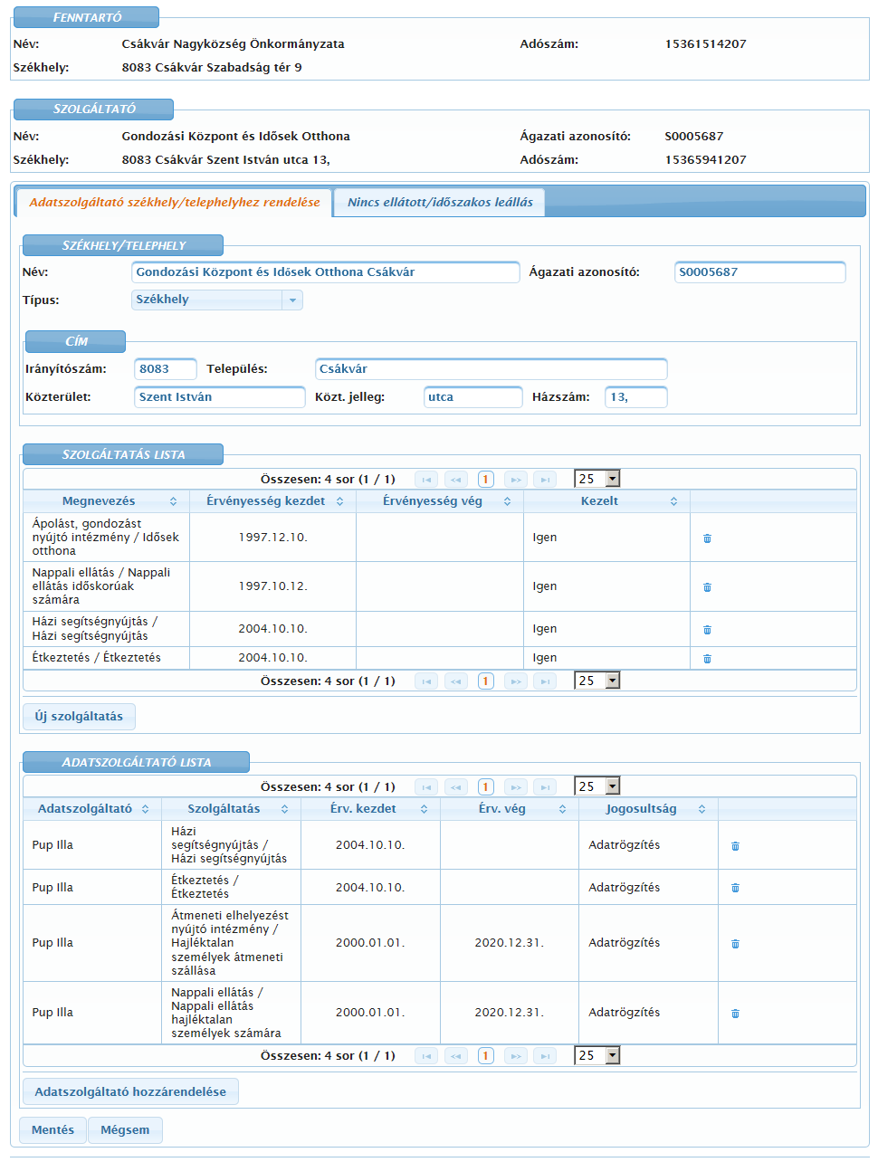Open rows-per-page dropdown below Szolgáltatás lista

pyautogui.click(x=597, y=681)
